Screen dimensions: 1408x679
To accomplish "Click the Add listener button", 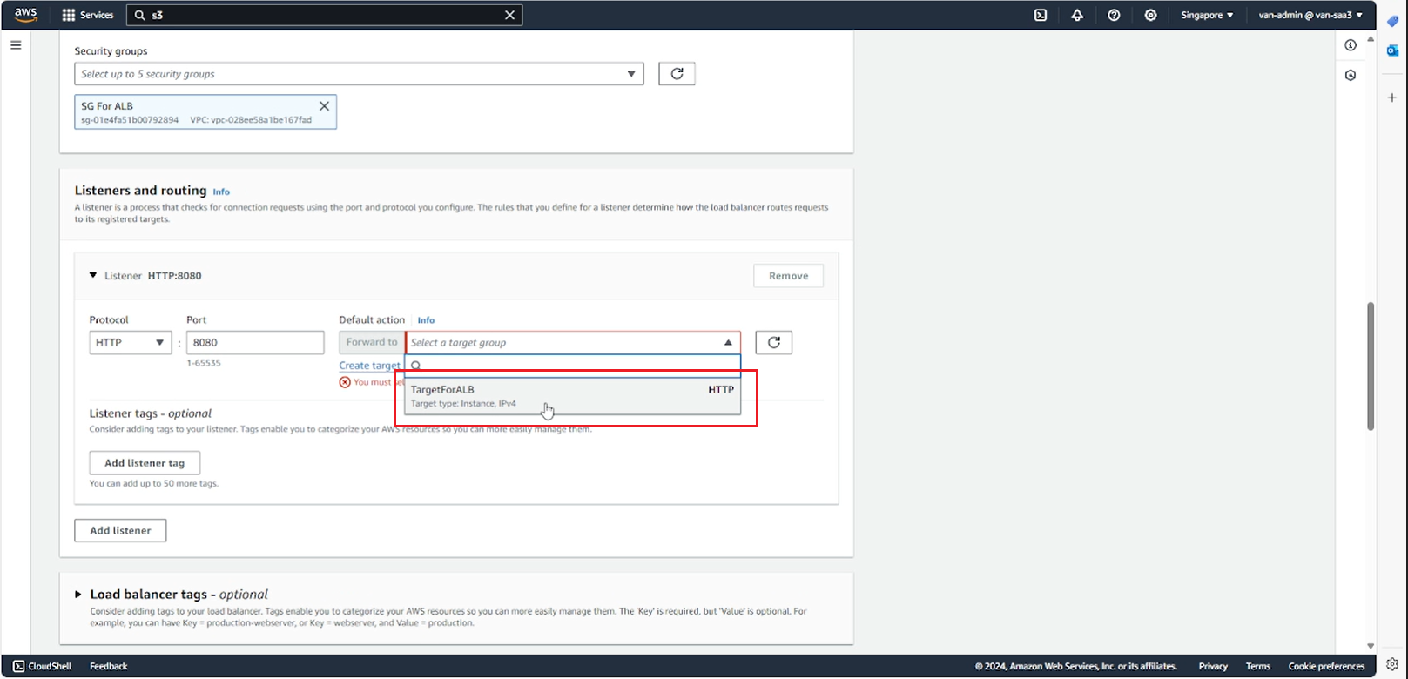I will point(120,530).
